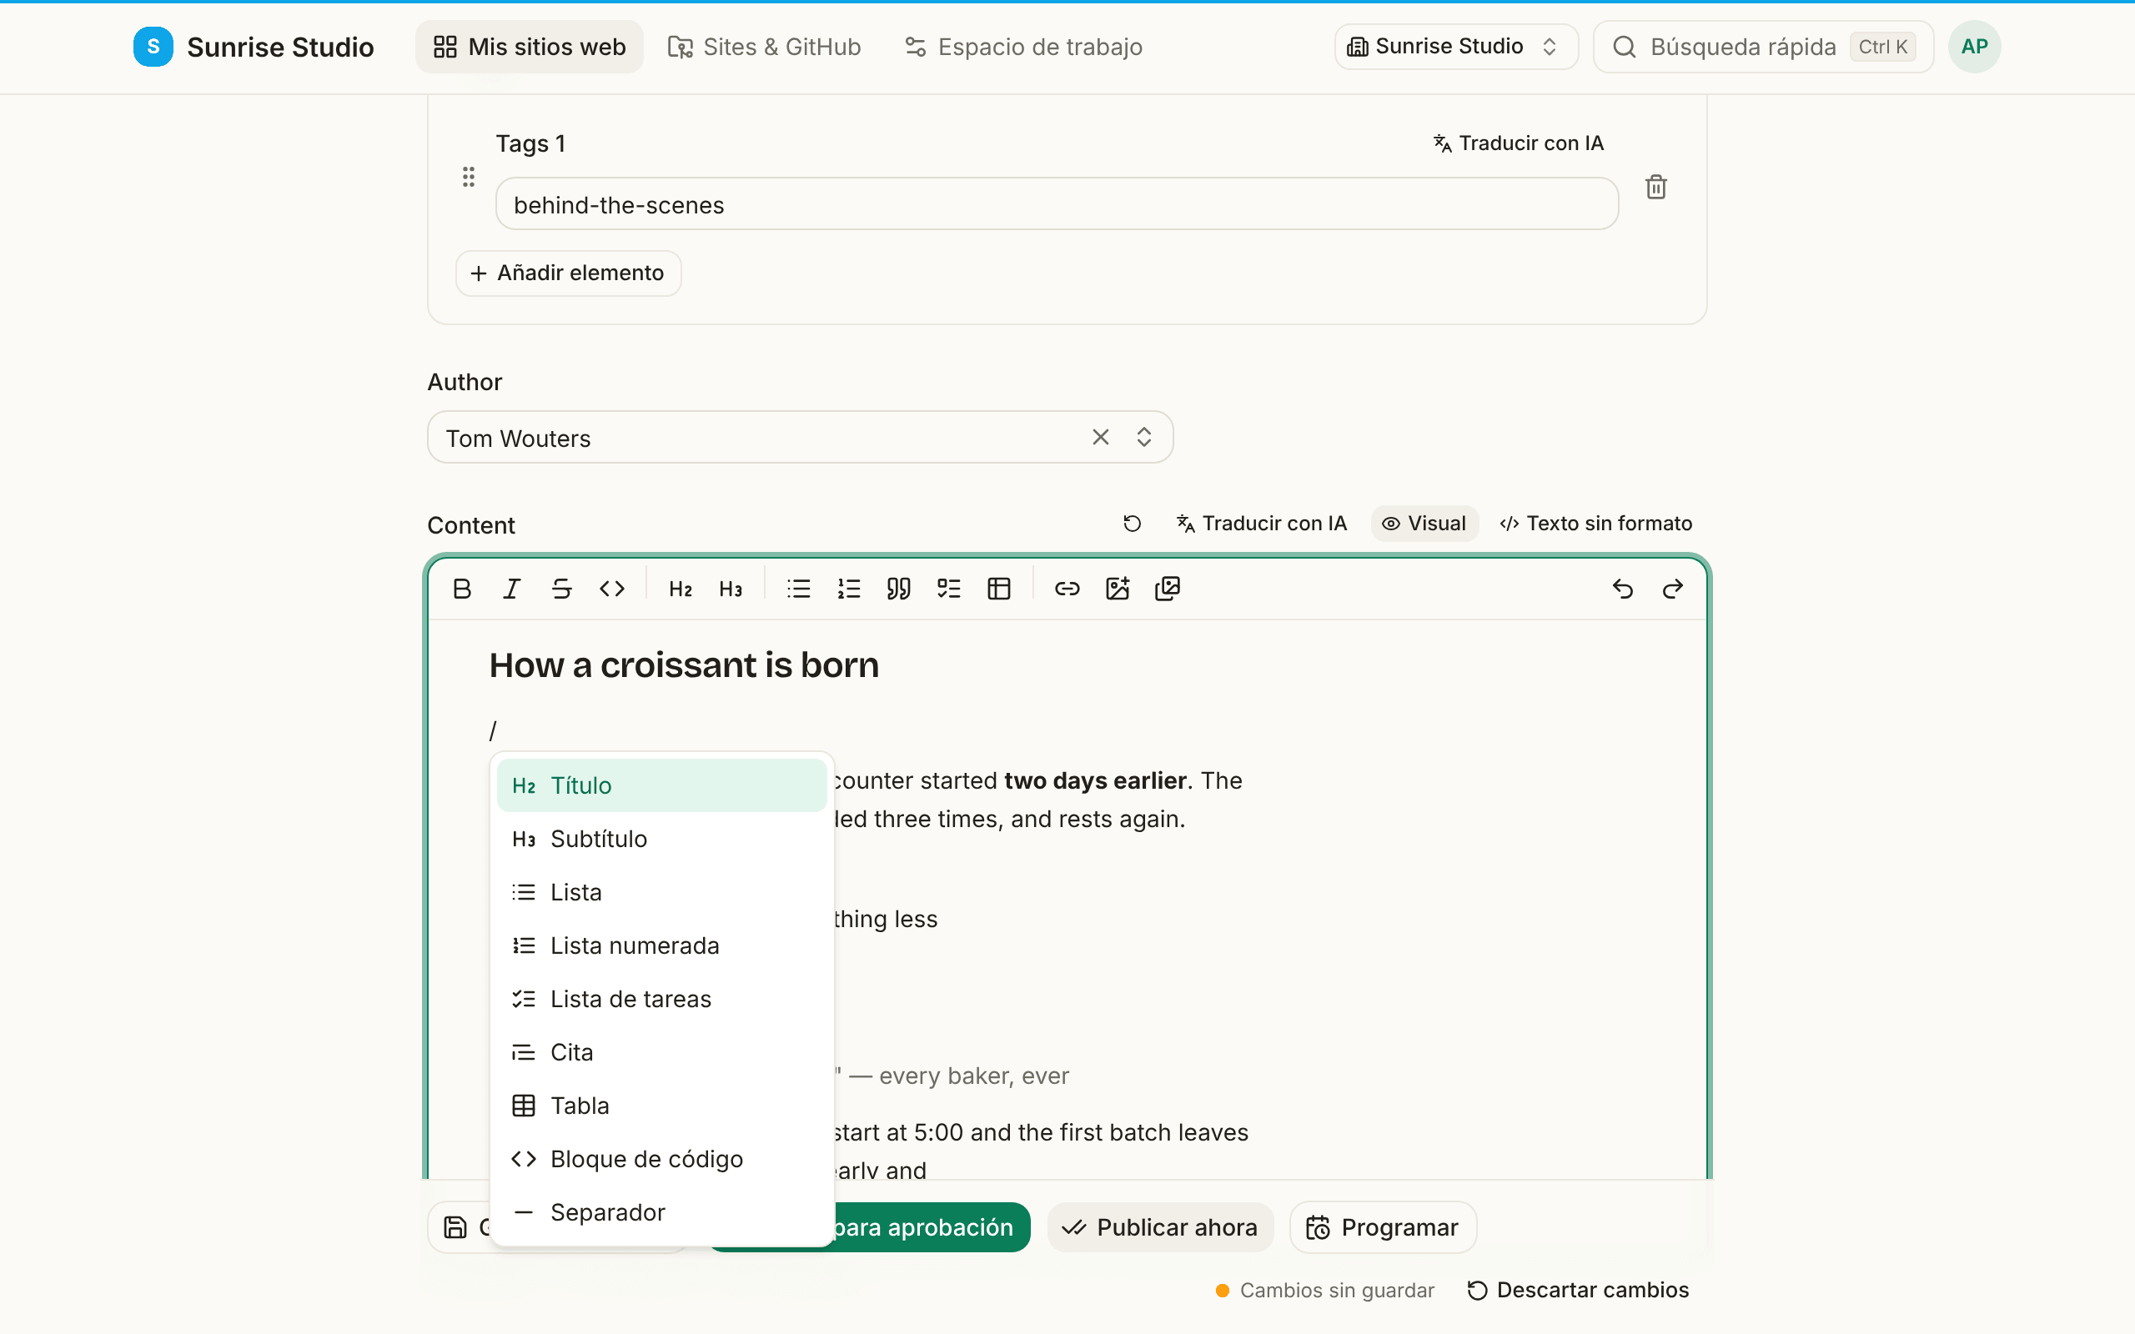Image resolution: width=2135 pixels, height=1334 pixels.
Task: Open the Sunrise Studio workspace switcher
Action: tap(1455, 47)
